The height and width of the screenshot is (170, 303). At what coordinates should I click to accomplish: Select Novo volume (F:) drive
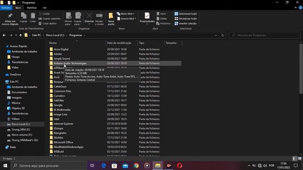click(22, 135)
